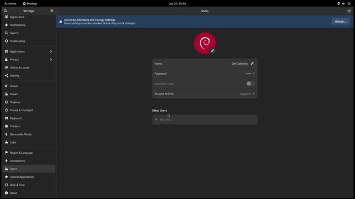355x199 pixels.
Task: Click the Name row label
Action: click(158, 64)
